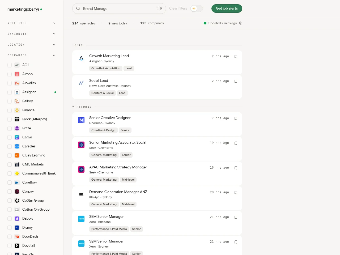340x255 pixels.
Task: Click the 2 new today stat
Action: click(x=118, y=23)
